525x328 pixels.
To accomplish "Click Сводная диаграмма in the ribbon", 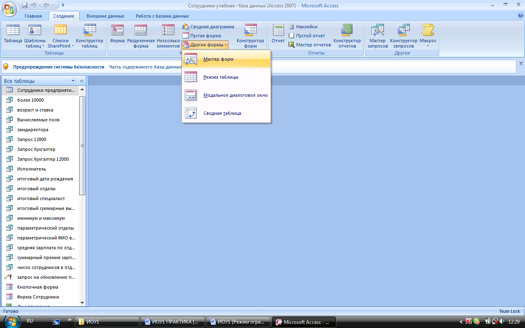I will click(x=208, y=27).
